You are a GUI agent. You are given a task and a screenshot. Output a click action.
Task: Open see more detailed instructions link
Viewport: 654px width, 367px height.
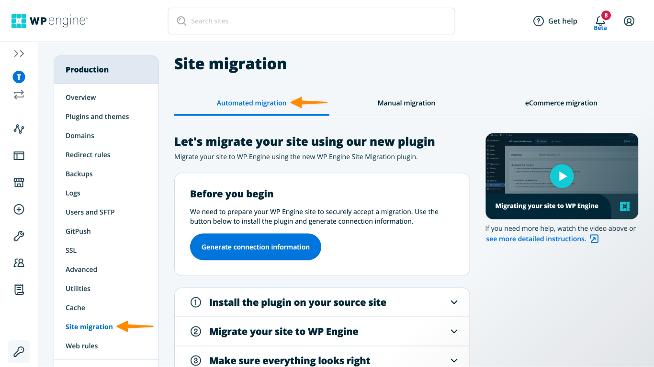(536, 238)
